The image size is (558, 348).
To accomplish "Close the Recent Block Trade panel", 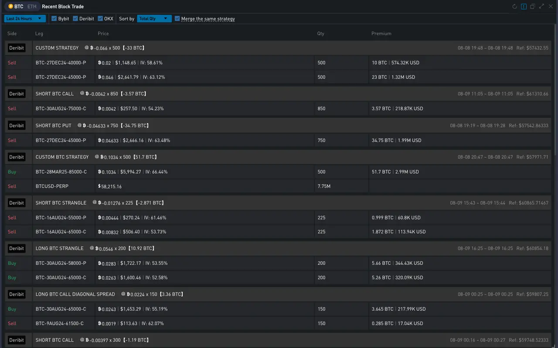I will [551, 7].
